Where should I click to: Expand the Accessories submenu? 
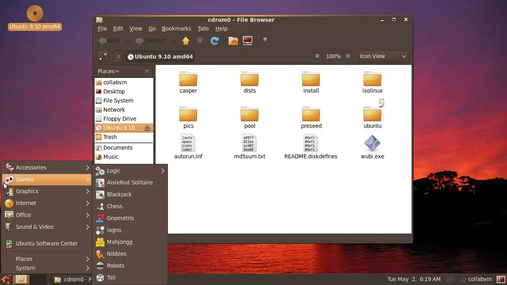pyautogui.click(x=47, y=167)
